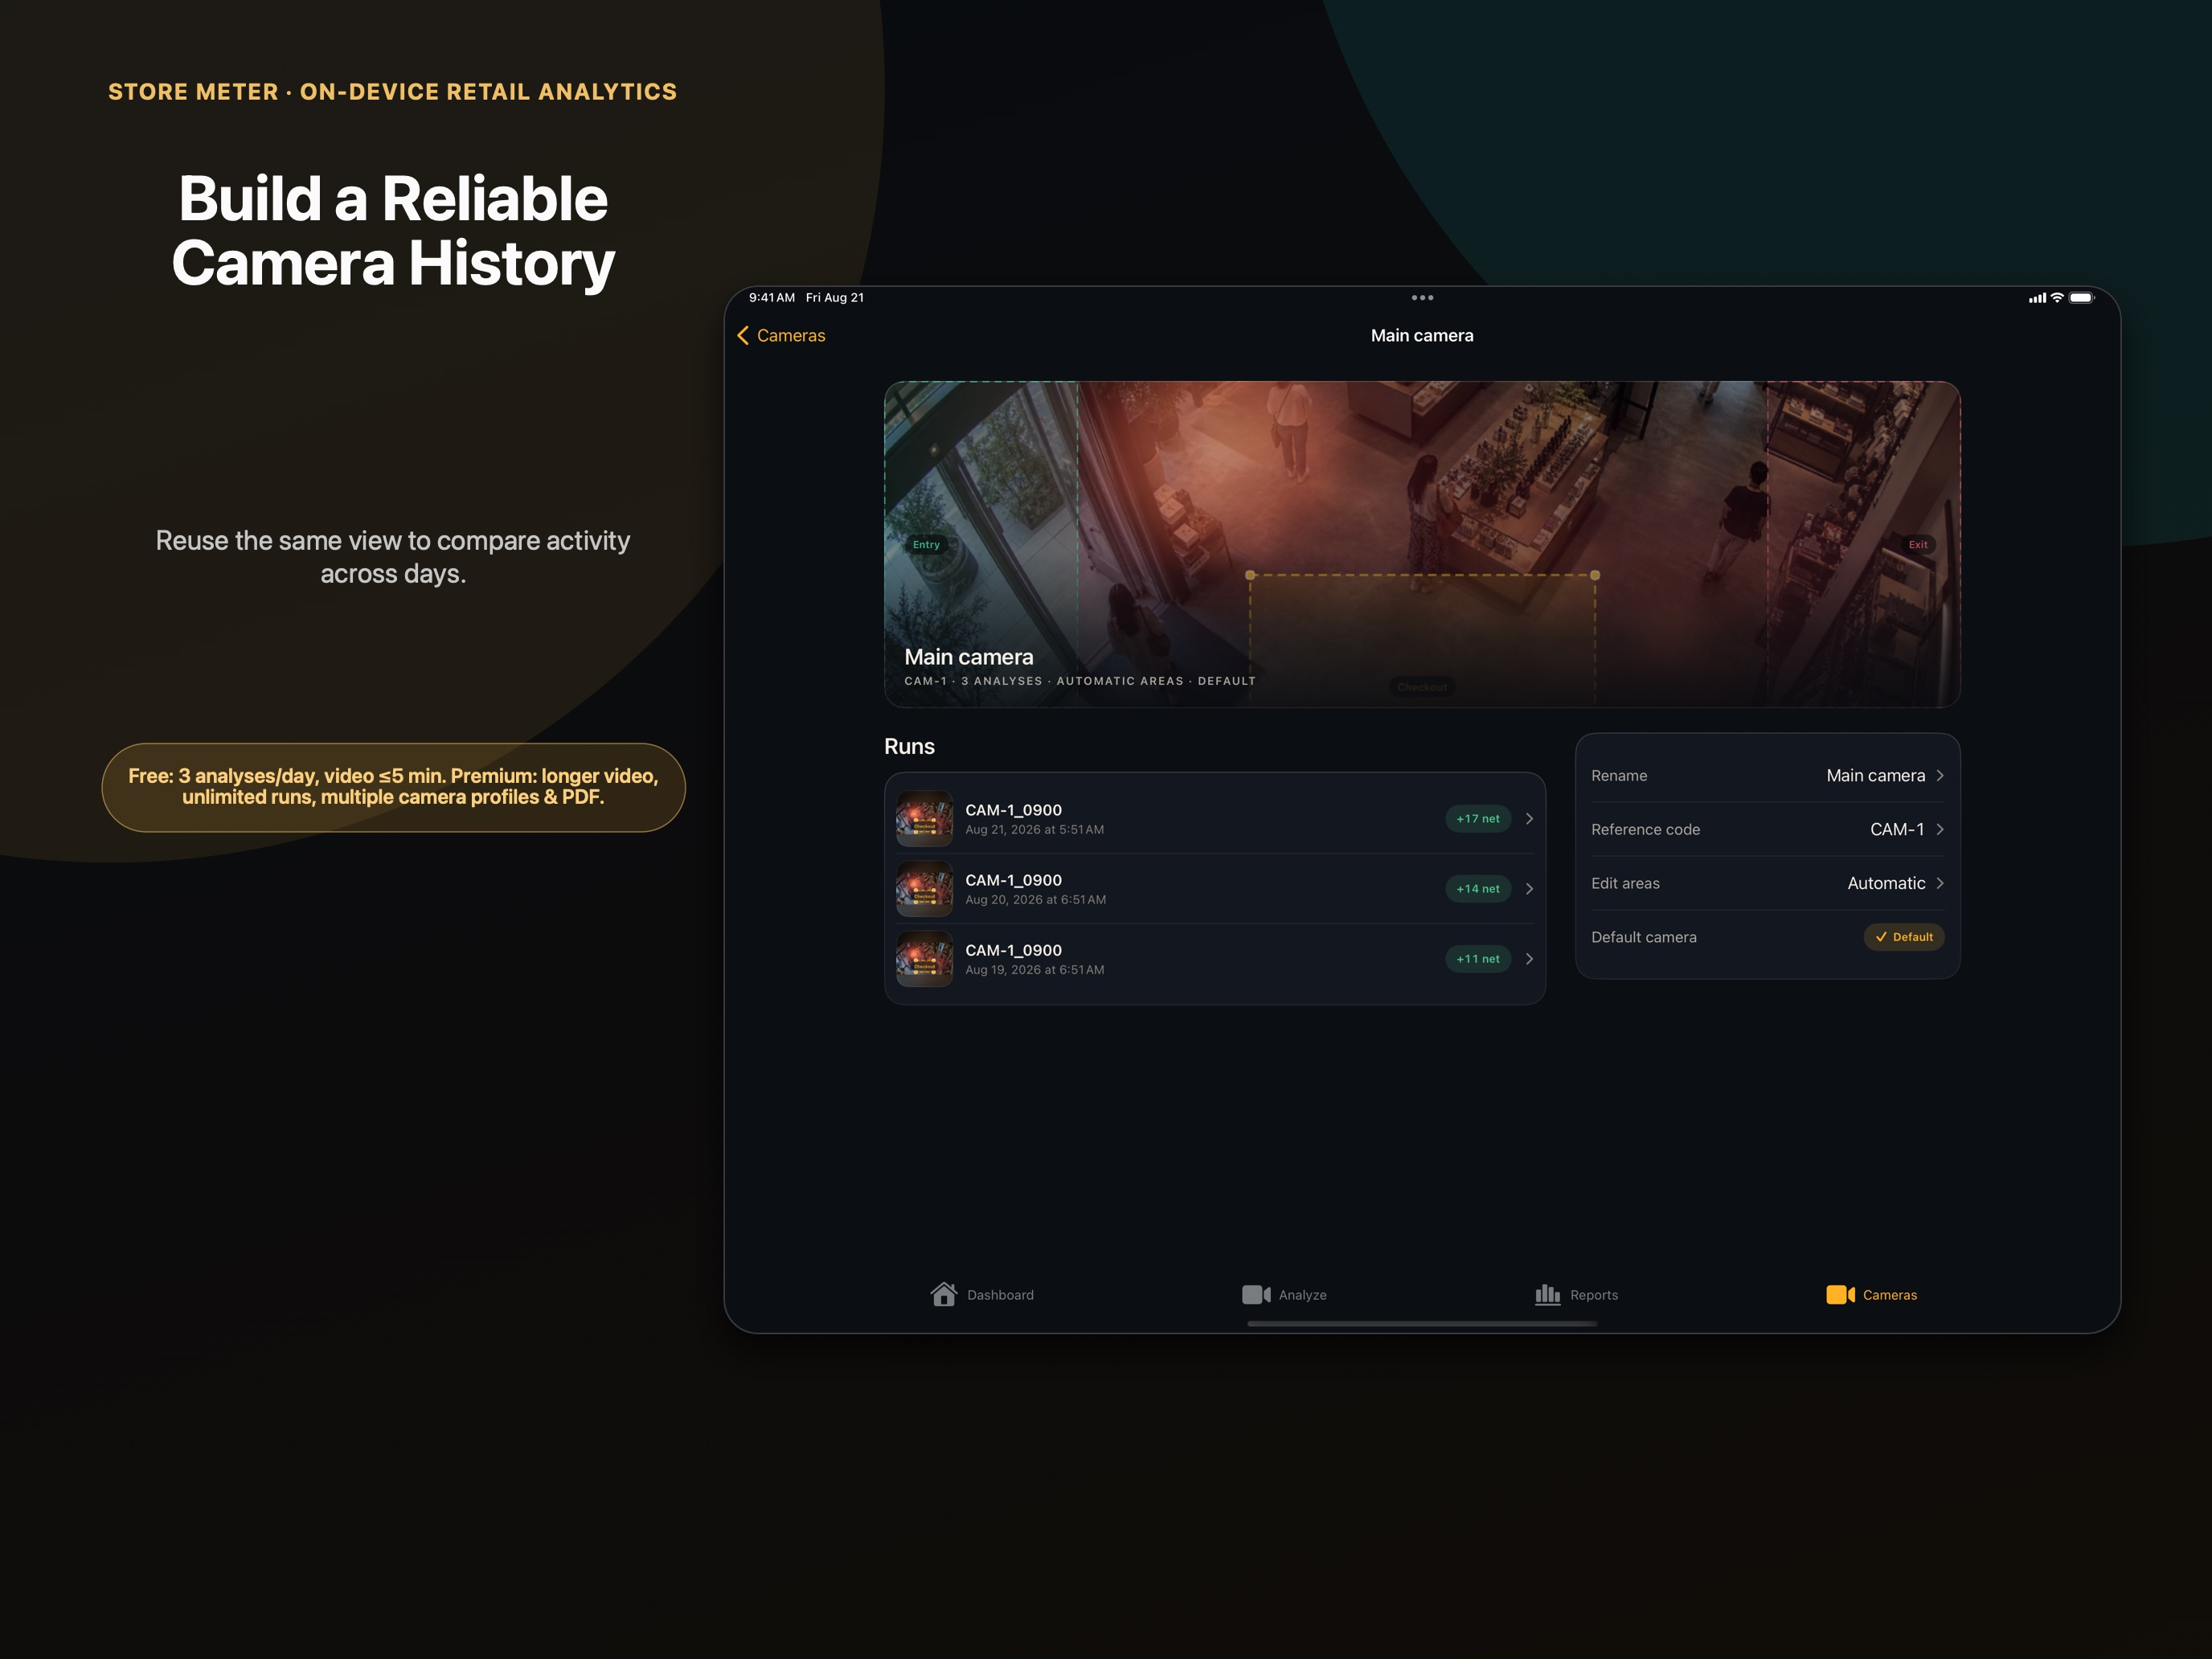
Task: Select the Default camera label
Action: [x=1644, y=938]
